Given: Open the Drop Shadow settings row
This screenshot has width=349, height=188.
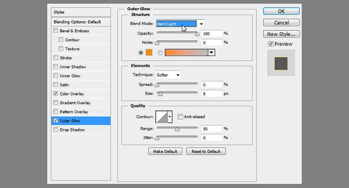Looking at the screenshot, I should 81,129.
